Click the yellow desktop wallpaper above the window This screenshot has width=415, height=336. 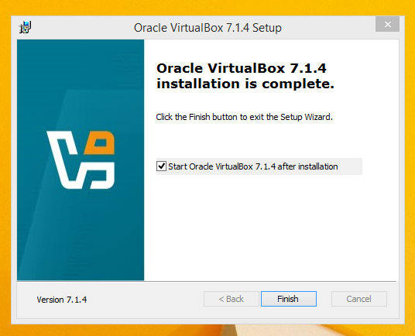(207, 8)
